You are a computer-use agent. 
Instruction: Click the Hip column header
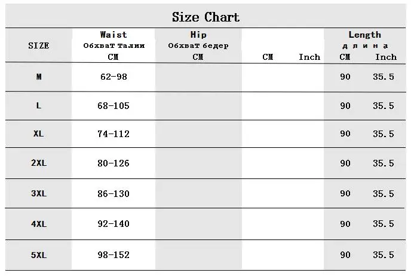pos(198,35)
